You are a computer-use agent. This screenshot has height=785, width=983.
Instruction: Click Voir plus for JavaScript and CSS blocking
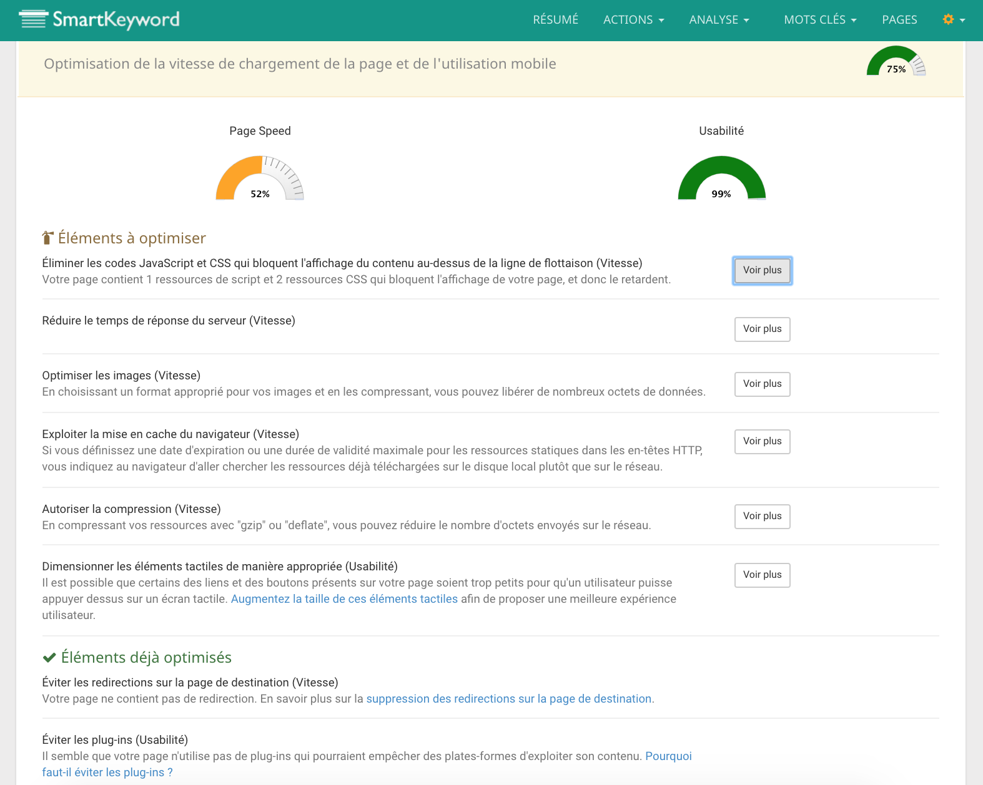click(x=762, y=270)
